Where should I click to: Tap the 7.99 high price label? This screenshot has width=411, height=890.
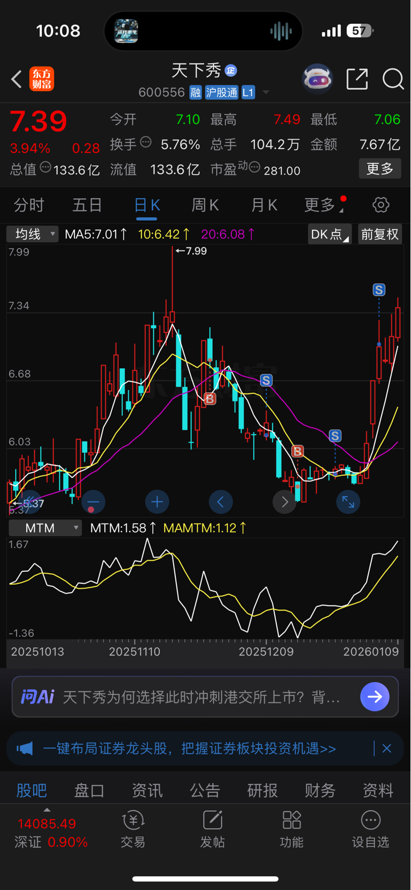(x=191, y=251)
